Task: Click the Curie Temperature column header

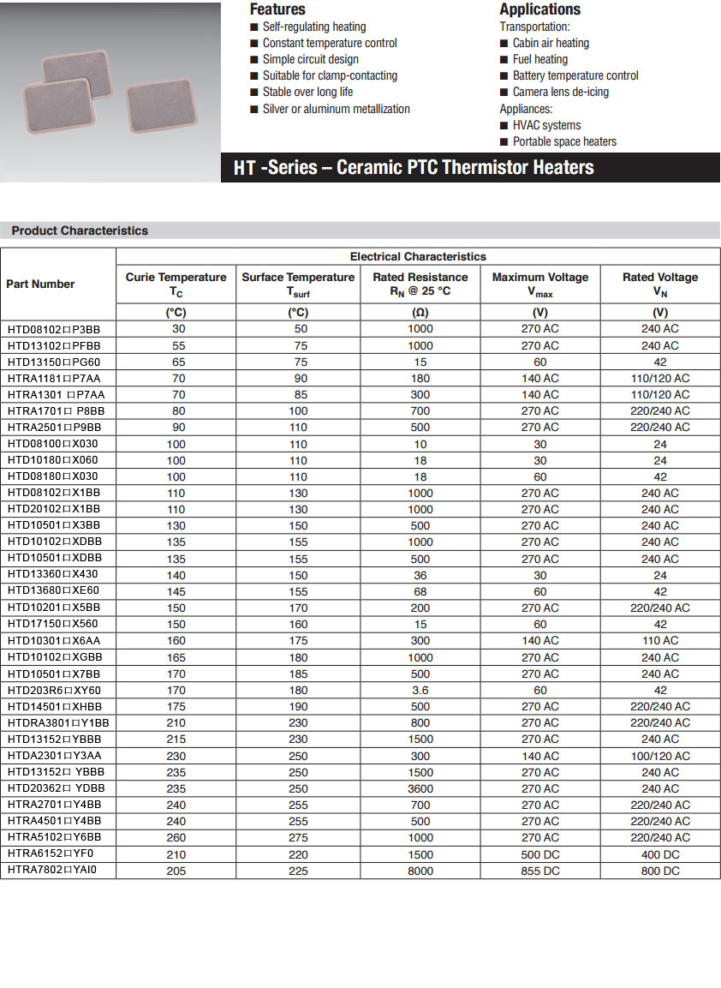Action: 176,284
